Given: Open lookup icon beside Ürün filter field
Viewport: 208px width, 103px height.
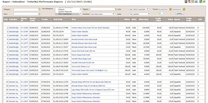Looking at the screenshot, I should click(40, 14).
